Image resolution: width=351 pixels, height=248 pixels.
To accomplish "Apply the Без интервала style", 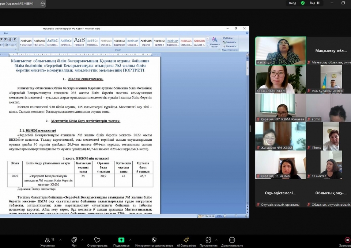I will [x=39, y=42].
